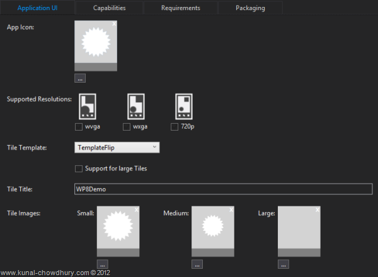Switch to the Application UI tab
The height and width of the screenshot is (277, 378).
coord(37,8)
